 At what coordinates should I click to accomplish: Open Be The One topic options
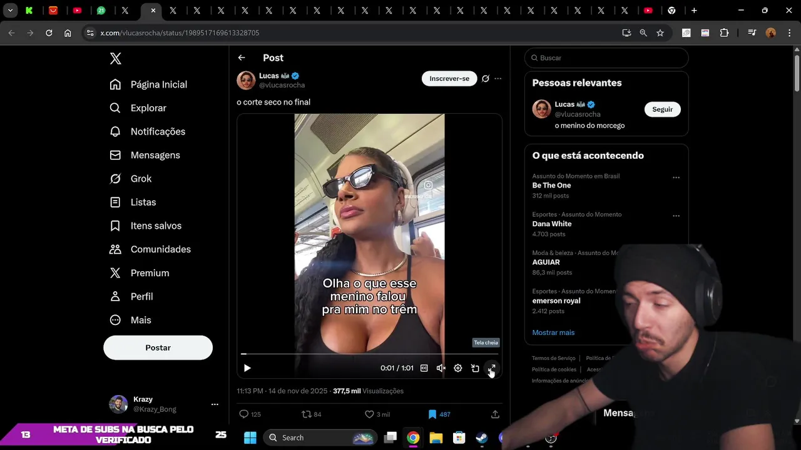pyautogui.click(x=676, y=177)
